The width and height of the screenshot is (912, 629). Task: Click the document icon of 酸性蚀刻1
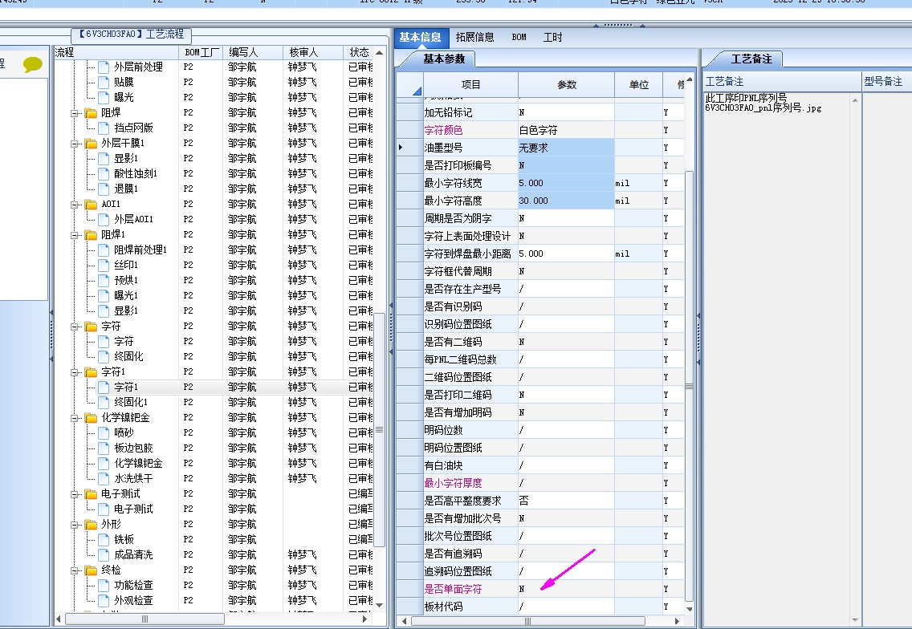104,173
